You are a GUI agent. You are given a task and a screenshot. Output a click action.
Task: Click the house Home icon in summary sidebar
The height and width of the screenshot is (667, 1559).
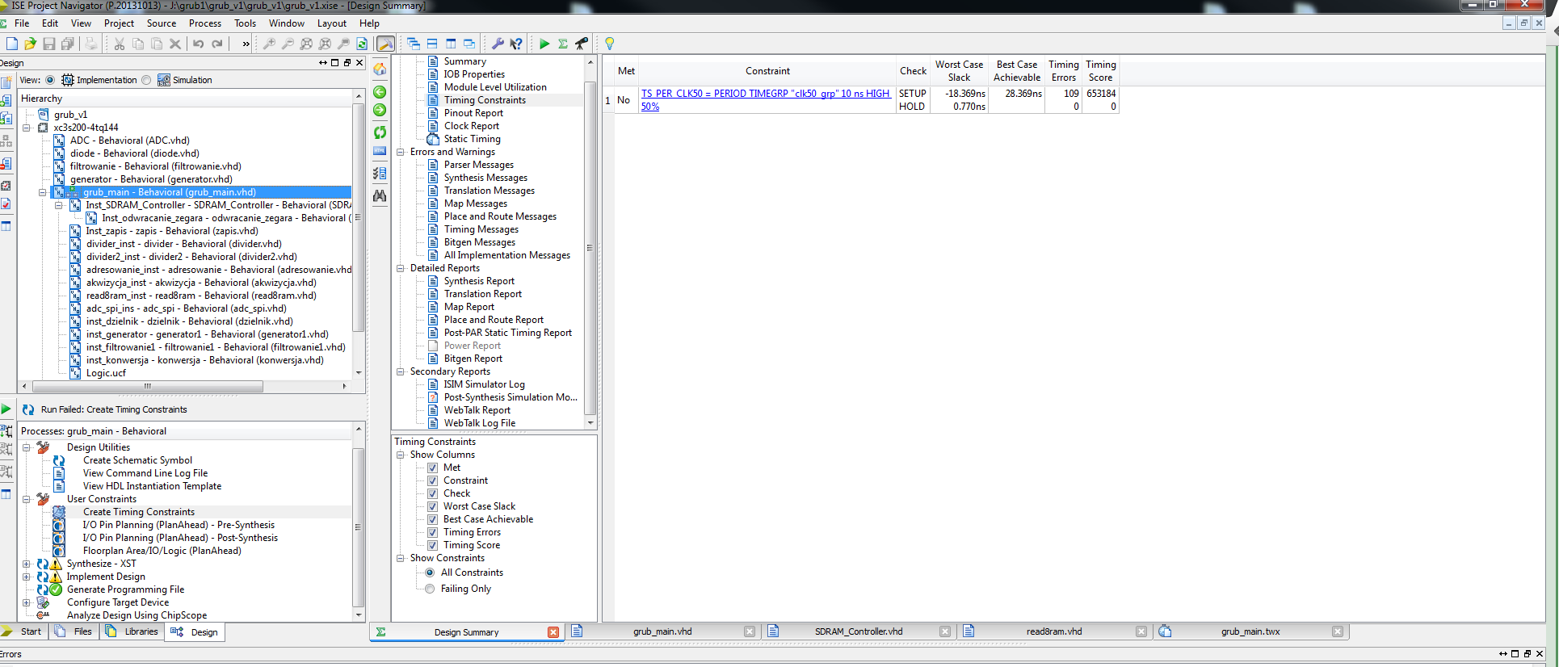[x=380, y=69]
